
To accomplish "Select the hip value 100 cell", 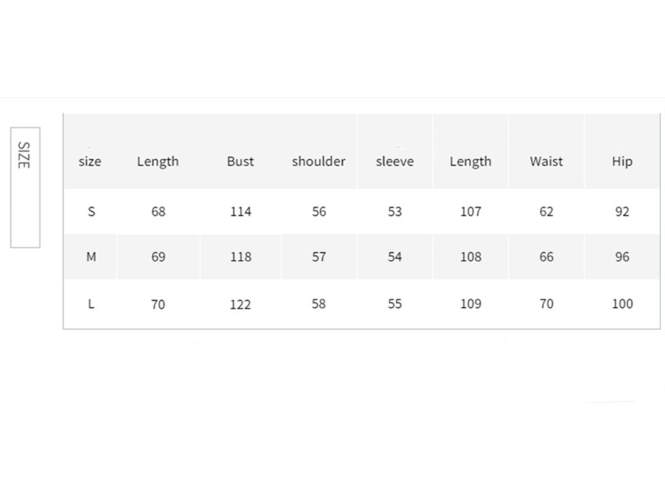I will 622,303.
